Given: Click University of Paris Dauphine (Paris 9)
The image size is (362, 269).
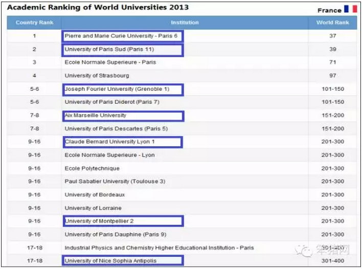Looking at the screenshot, I should pyautogui.click(x=116, y=234).
